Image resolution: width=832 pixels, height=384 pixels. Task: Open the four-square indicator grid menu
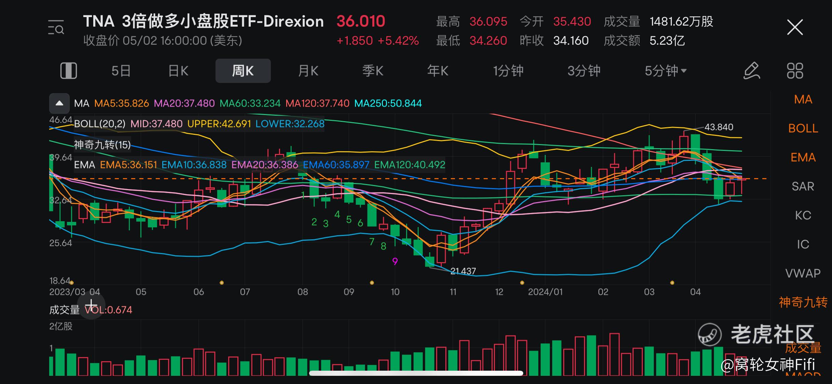pos(795,71)
